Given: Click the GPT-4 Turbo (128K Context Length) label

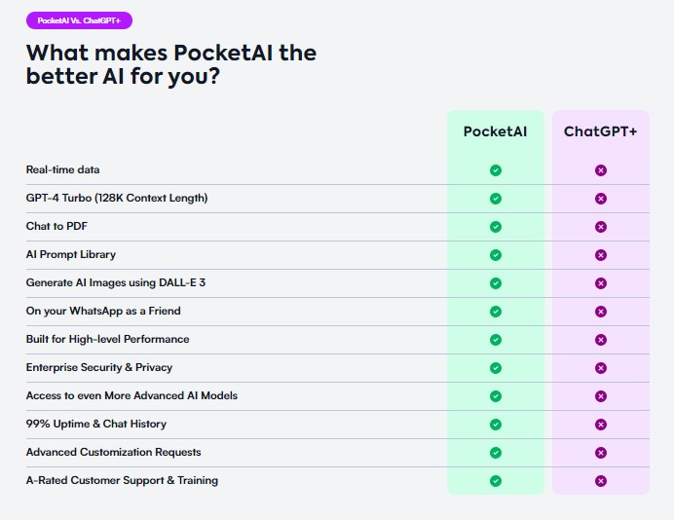Looking at the screenshot, I should (x=117, y=198).
